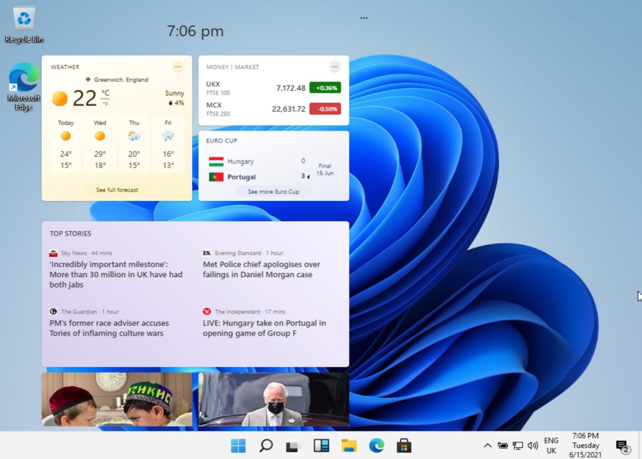Screen dimensions: 642x459
Task: Open Windows Search from the taskbar
Action: [x=267, y=445]
